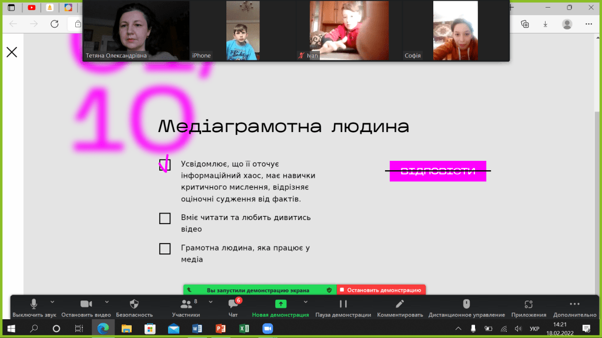Viewport: 602px width, 338px height.
Task: Open the browser's three-dot settings menu
Action: pos(589,24)
